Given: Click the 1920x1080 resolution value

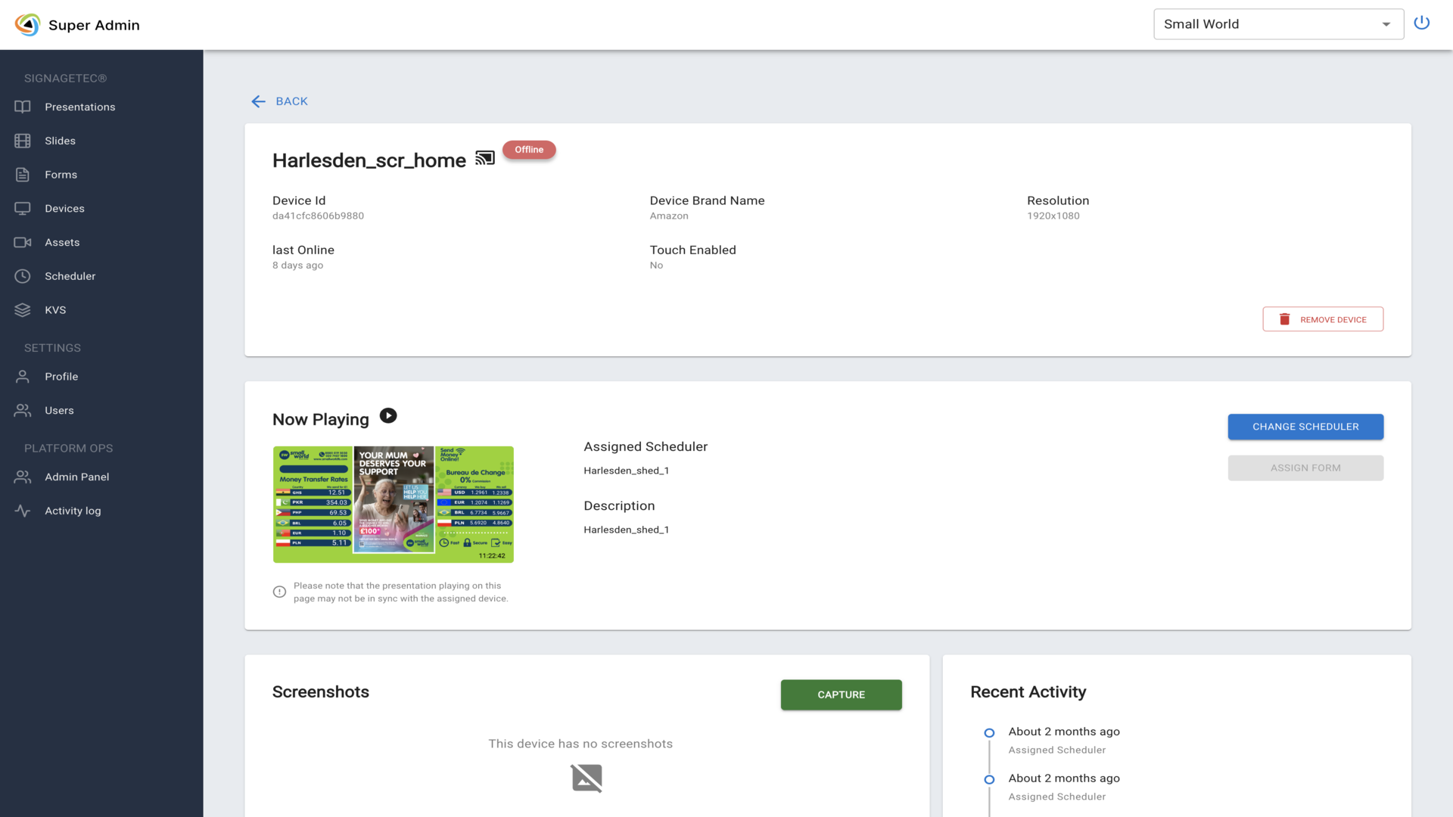Looking at the screenshot, I should point(1053,216).
